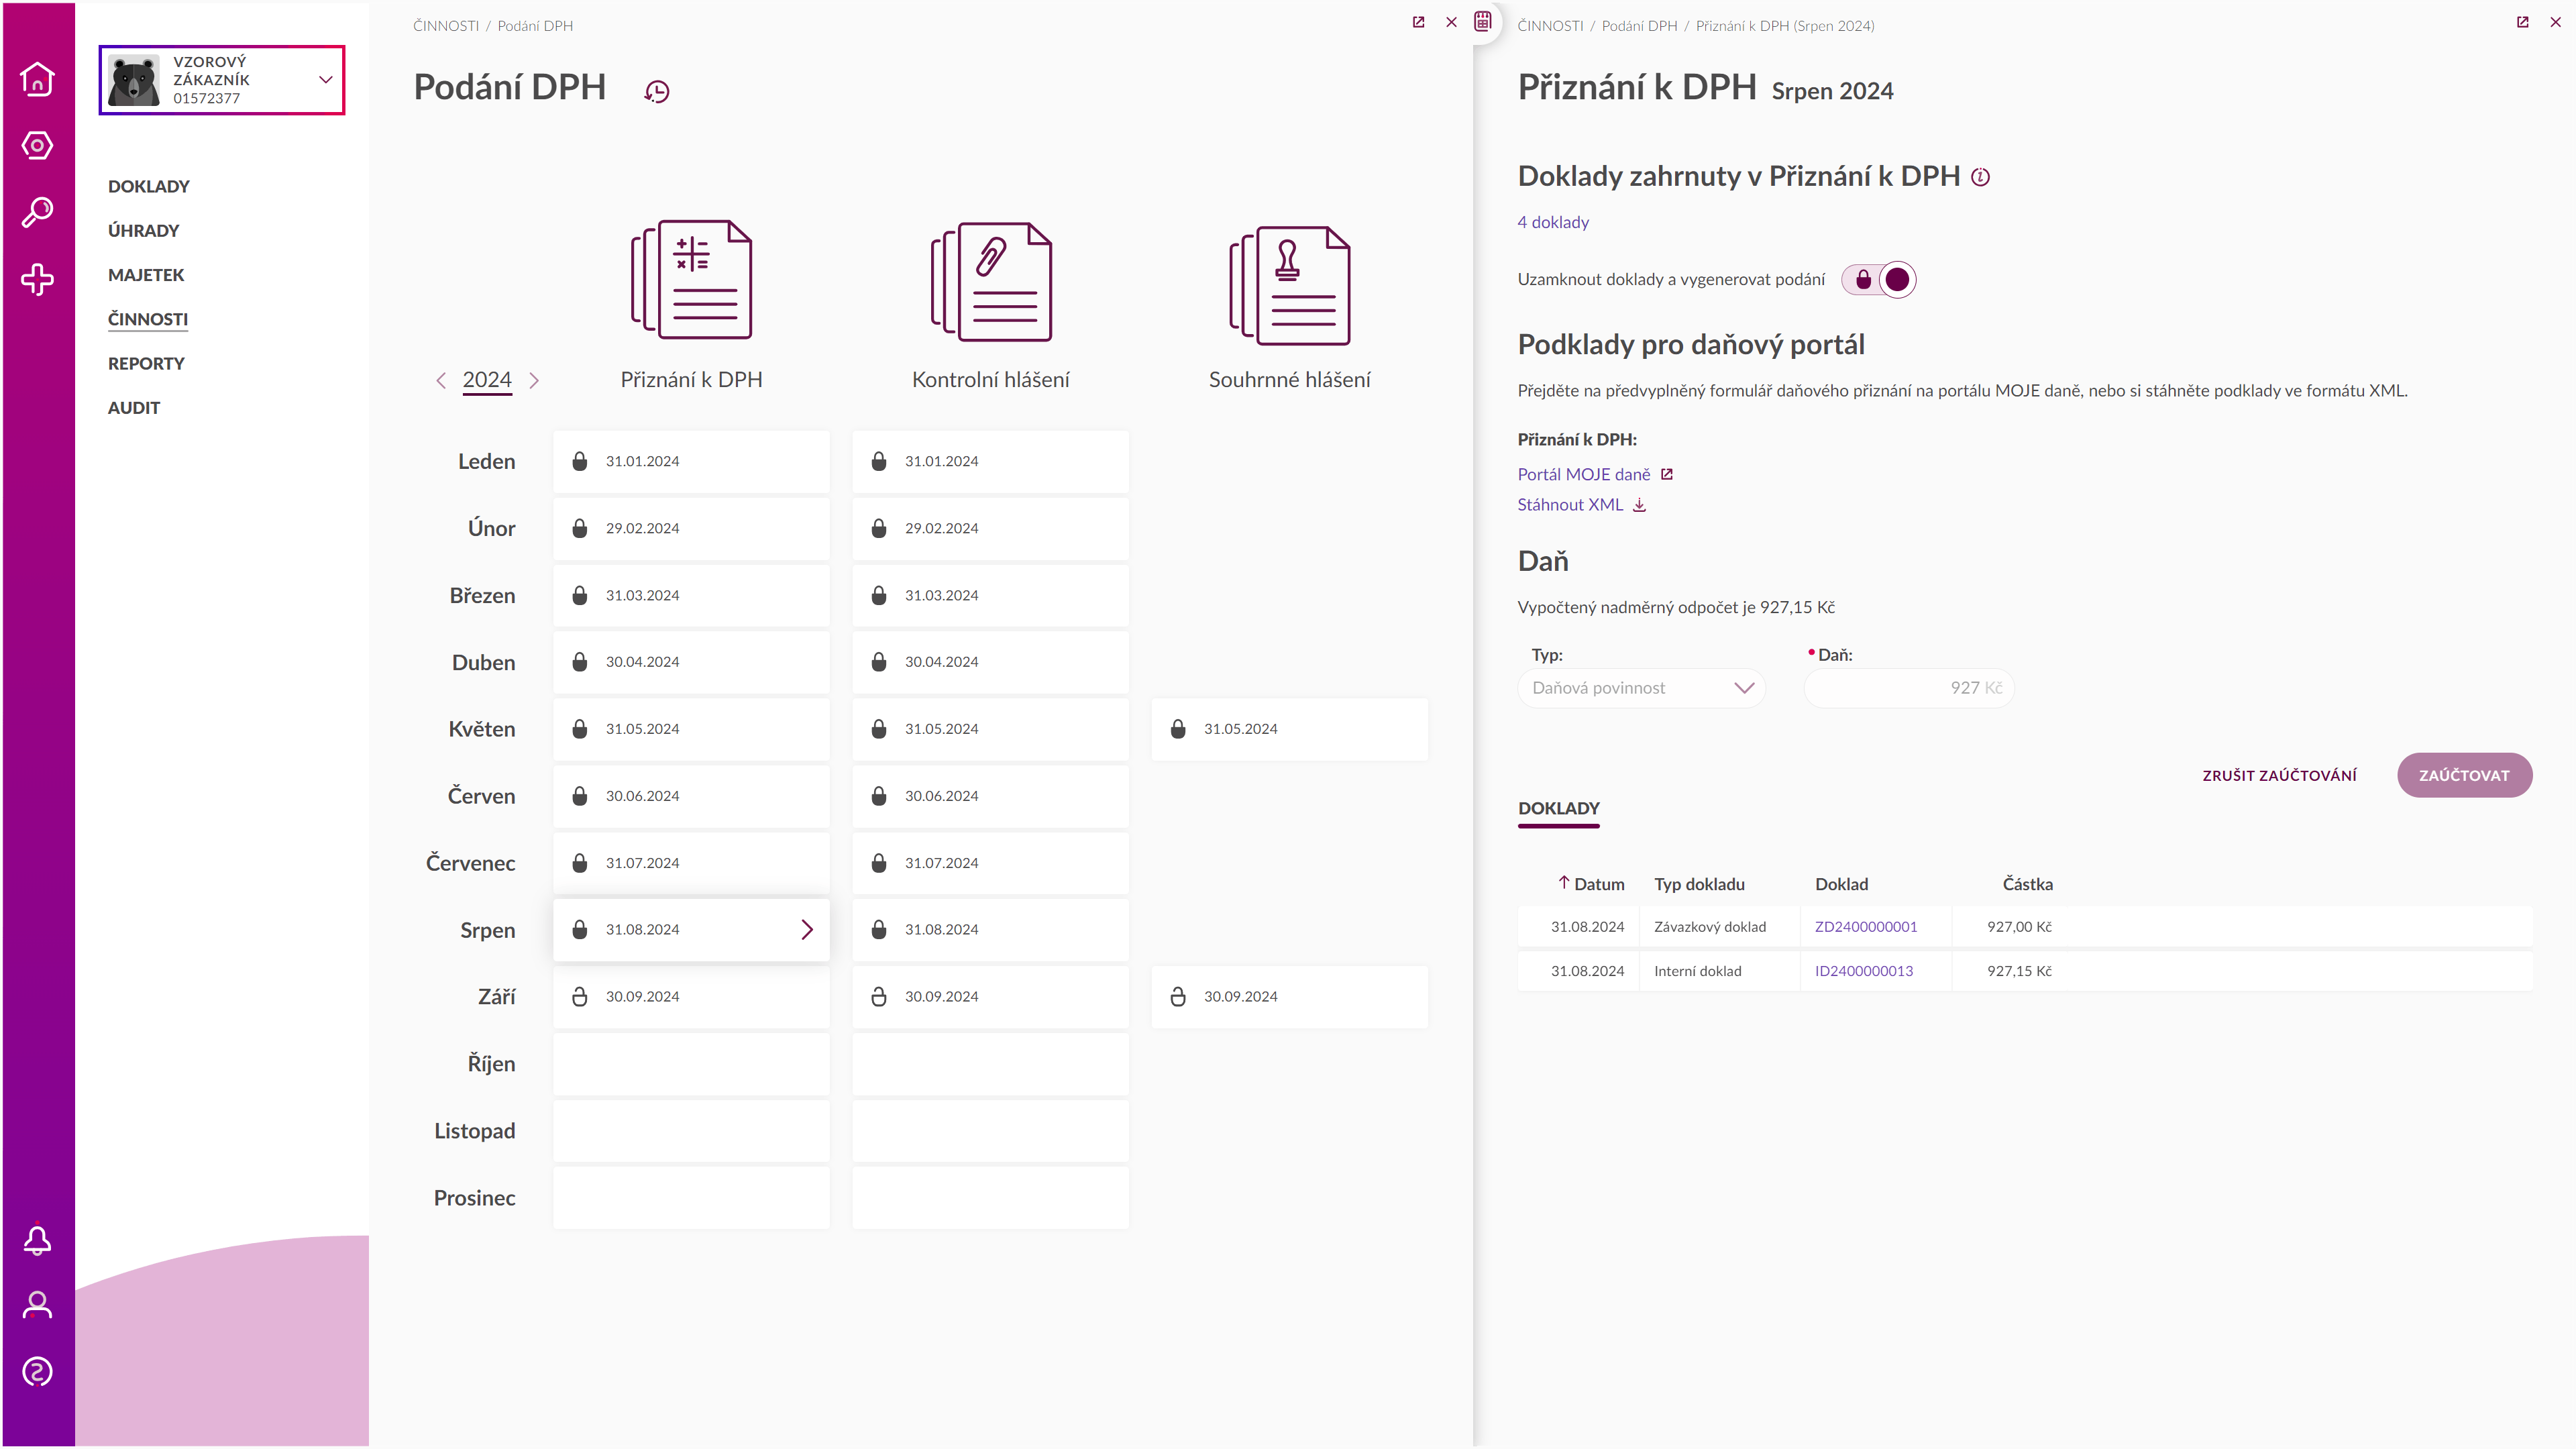This screenshot has width=2576, height=1449.
Task: Open document ID2400000013 link
Action: coord(1864,971)
